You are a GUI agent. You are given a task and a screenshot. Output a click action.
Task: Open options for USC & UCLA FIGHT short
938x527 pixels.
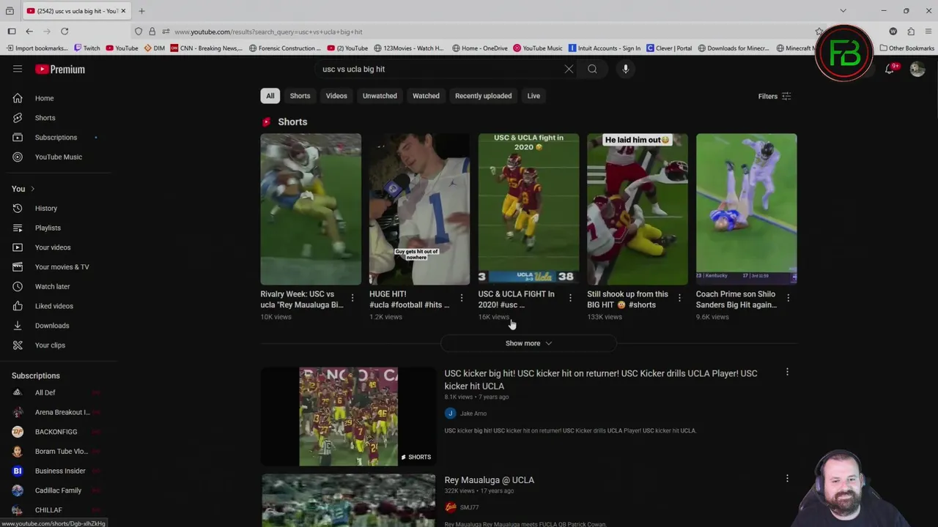tap(570, 298)
